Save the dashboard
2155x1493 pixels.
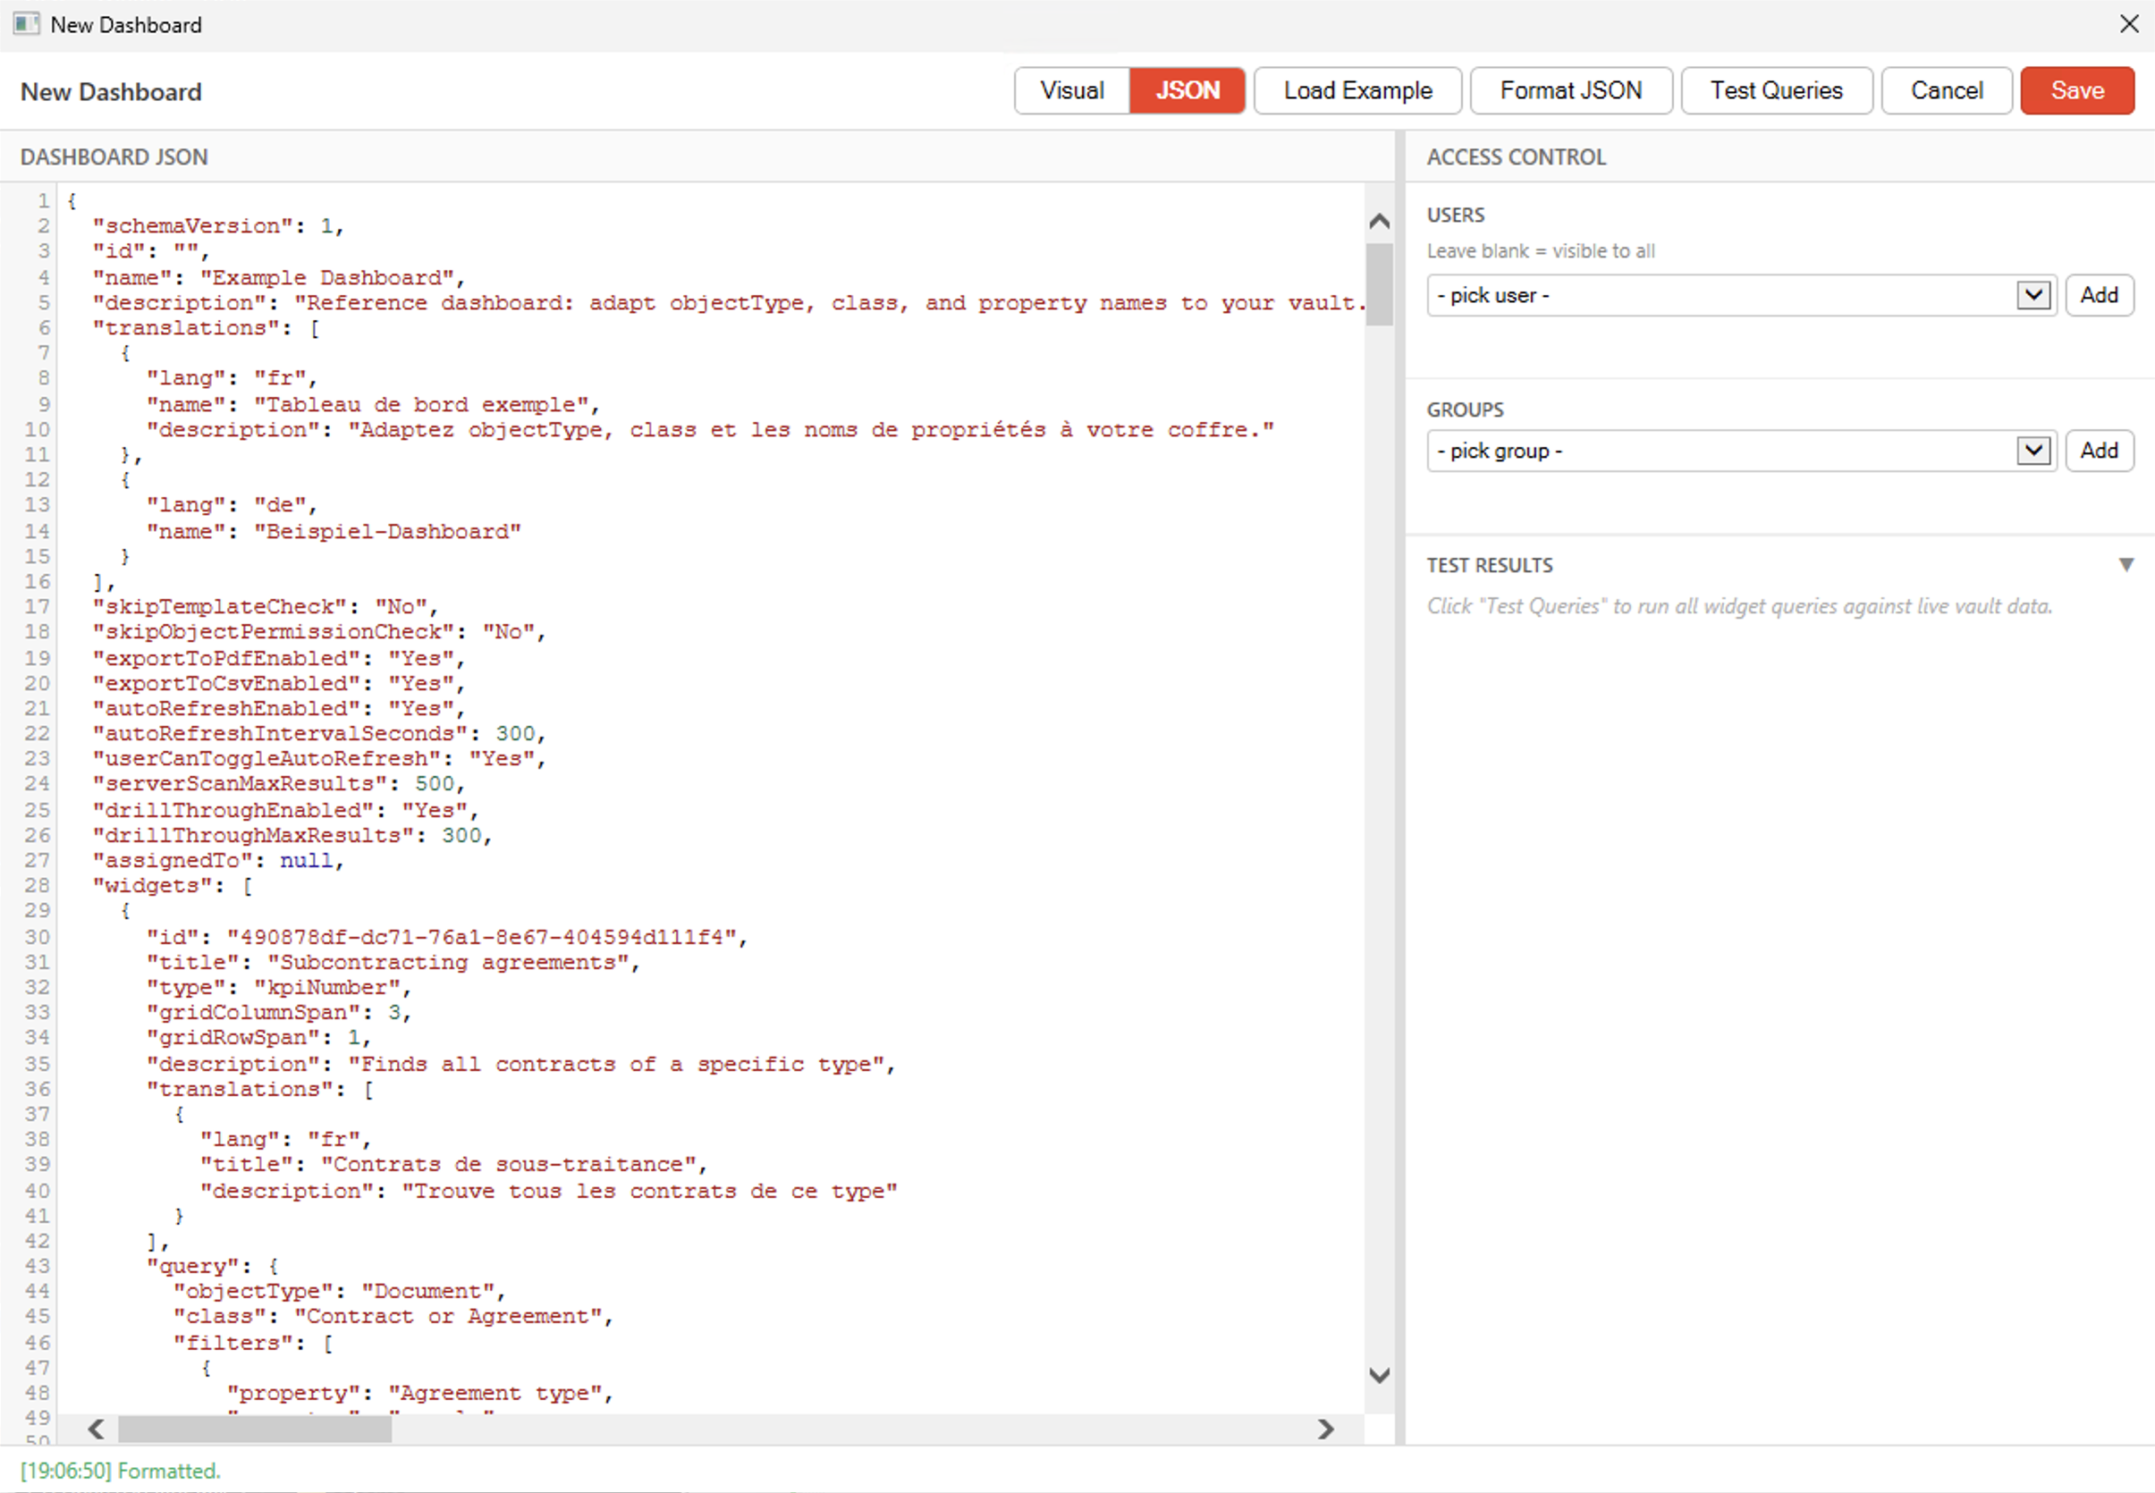coord(2077,90)
